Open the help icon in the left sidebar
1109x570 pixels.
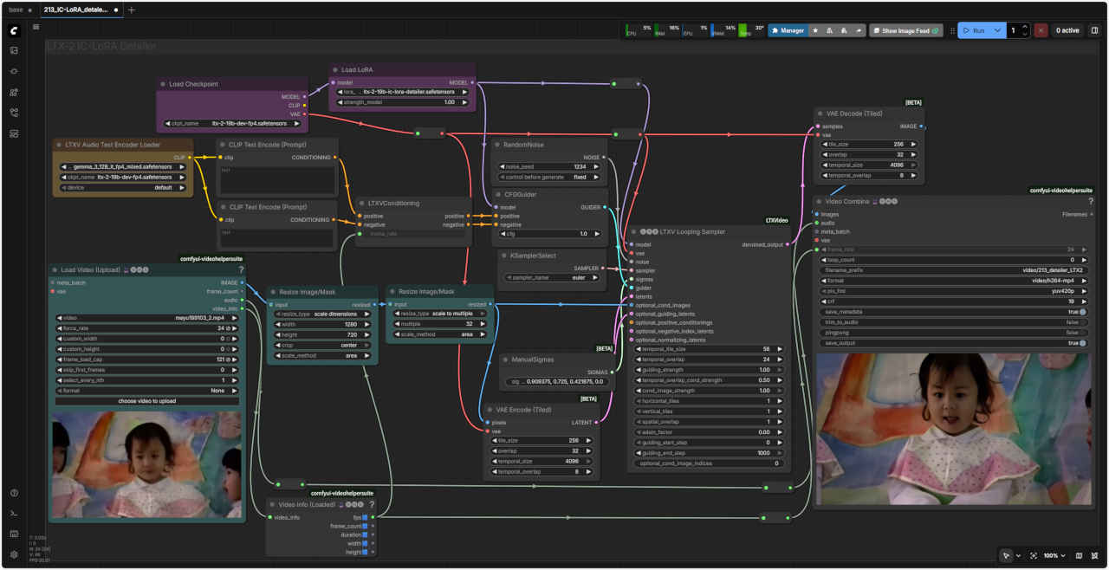(x=14, y=493)
